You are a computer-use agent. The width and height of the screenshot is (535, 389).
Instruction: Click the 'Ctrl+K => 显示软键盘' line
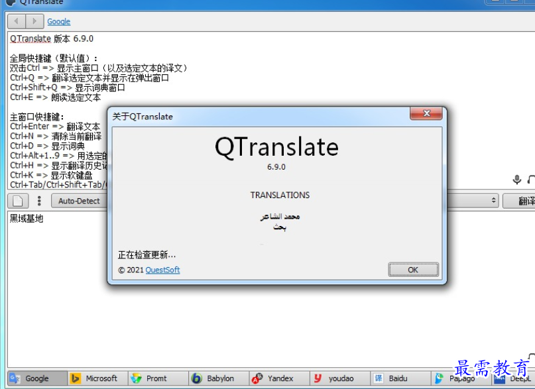(51, 175)
